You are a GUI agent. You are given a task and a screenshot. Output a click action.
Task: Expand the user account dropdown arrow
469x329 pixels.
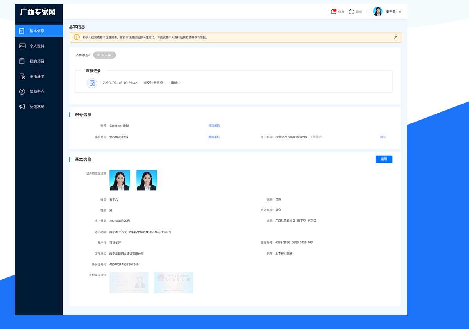[x=400, y=12]
